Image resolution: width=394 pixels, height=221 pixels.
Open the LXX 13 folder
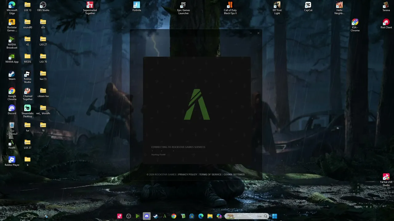click(x=27, y=7)
